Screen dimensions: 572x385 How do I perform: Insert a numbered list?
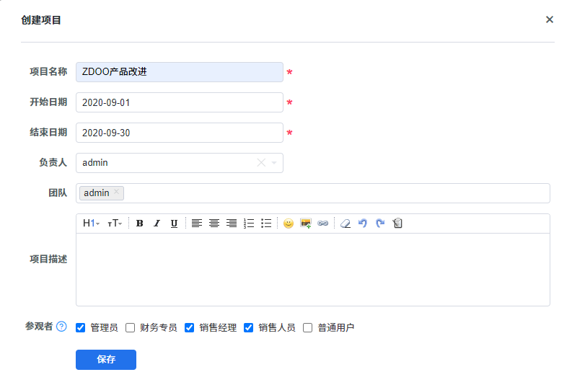249,223
